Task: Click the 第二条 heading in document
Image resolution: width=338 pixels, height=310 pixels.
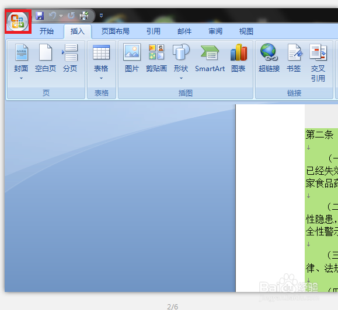Action: pos(319,135)
